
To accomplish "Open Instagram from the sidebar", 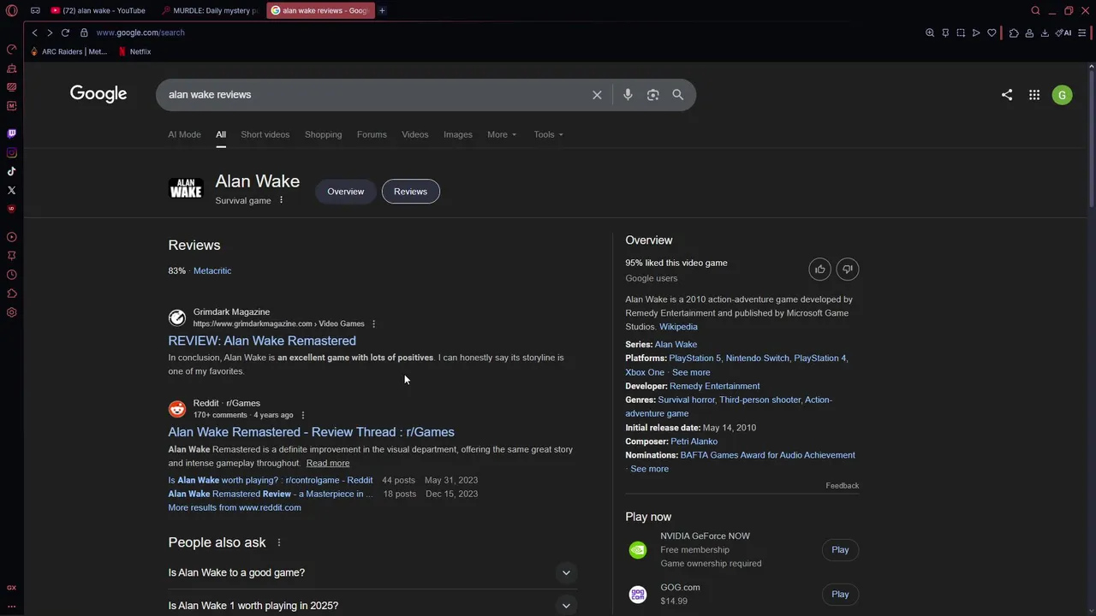I will pos(11,152).
